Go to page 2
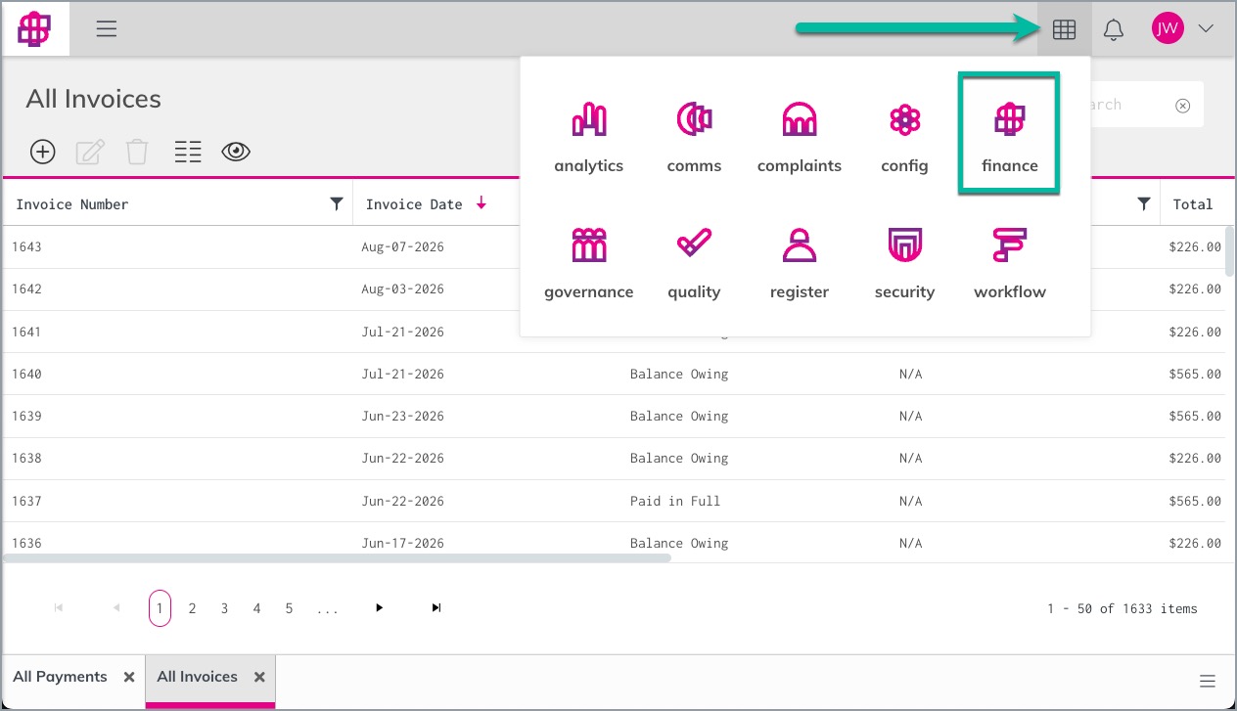 tap(192, 608)
